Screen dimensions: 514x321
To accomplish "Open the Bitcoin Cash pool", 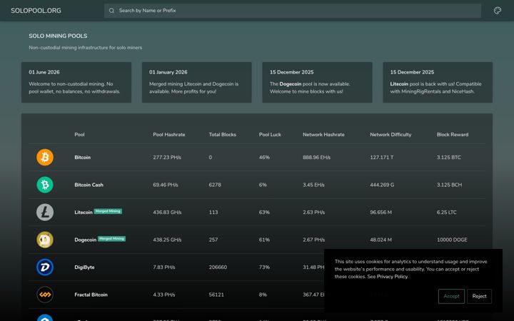I will [x=89, y=185].
